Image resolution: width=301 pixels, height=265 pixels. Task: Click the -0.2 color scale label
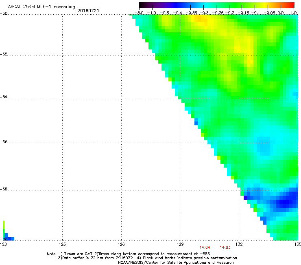(229, 13)
